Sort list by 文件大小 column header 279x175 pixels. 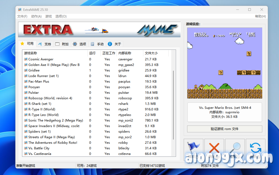pos(151,53)
